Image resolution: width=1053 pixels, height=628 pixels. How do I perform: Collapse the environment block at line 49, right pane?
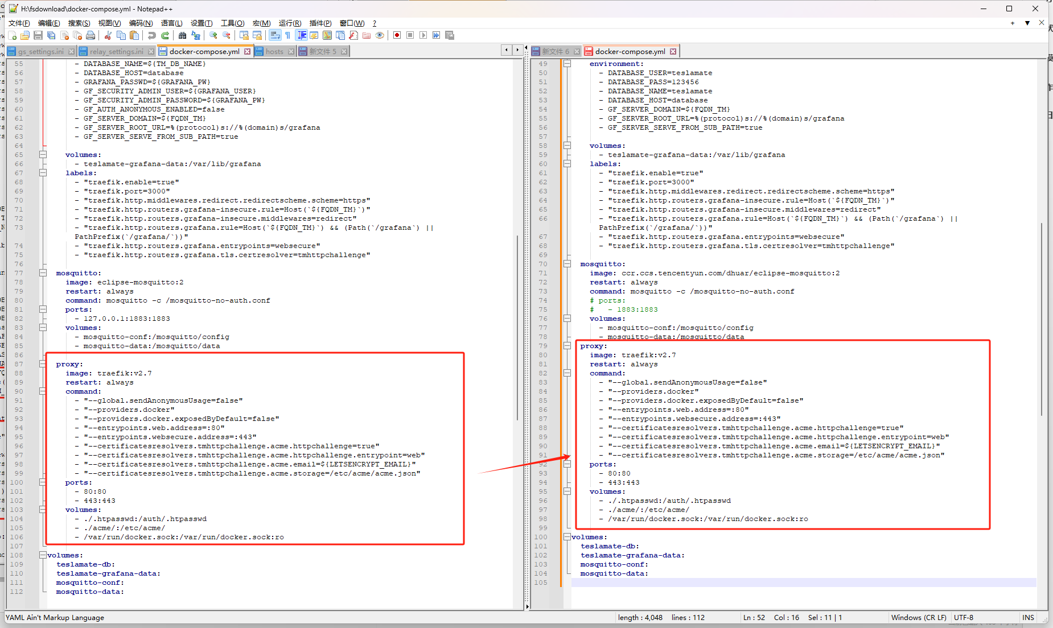pyautogui.click(x=567, y=64)
